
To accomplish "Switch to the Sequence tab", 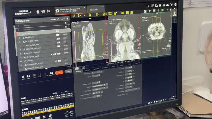I will point(138,63).
